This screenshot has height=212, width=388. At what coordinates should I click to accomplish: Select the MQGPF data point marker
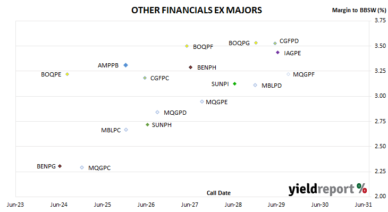pyautogui.click(x=288, y=74)
